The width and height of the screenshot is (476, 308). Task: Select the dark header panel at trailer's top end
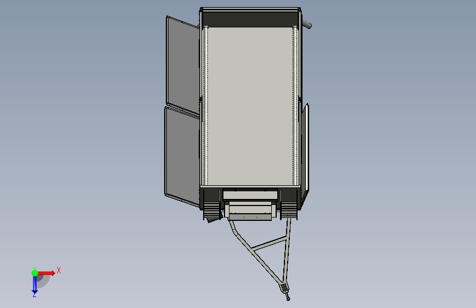(250, 19)
